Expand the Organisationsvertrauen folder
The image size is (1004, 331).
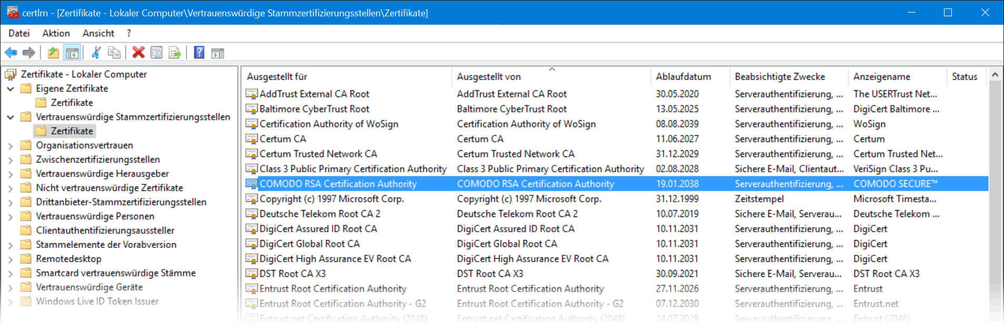(11, 146)
